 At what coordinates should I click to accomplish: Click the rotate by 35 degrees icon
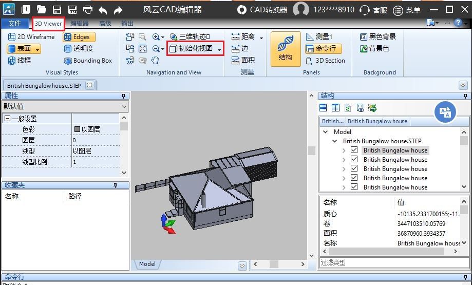click(x=130, y=61)
